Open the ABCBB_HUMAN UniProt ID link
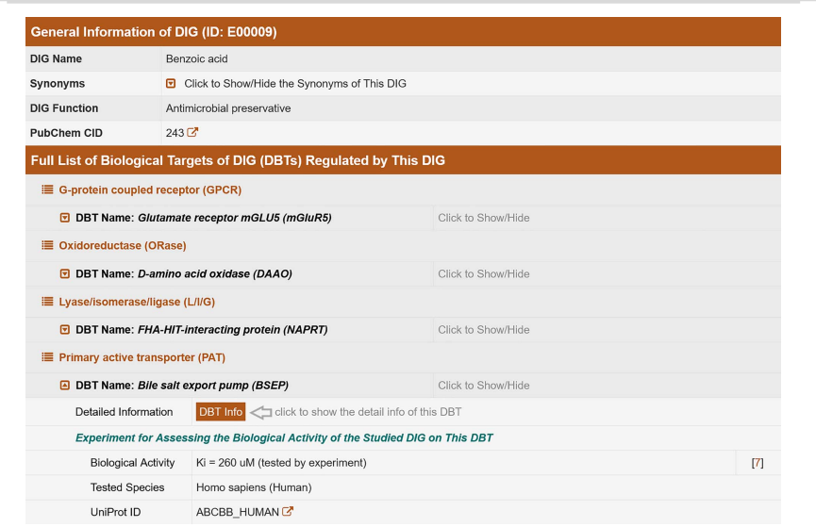The width and height of the screenshot is (816, 527). click(238, 512)
